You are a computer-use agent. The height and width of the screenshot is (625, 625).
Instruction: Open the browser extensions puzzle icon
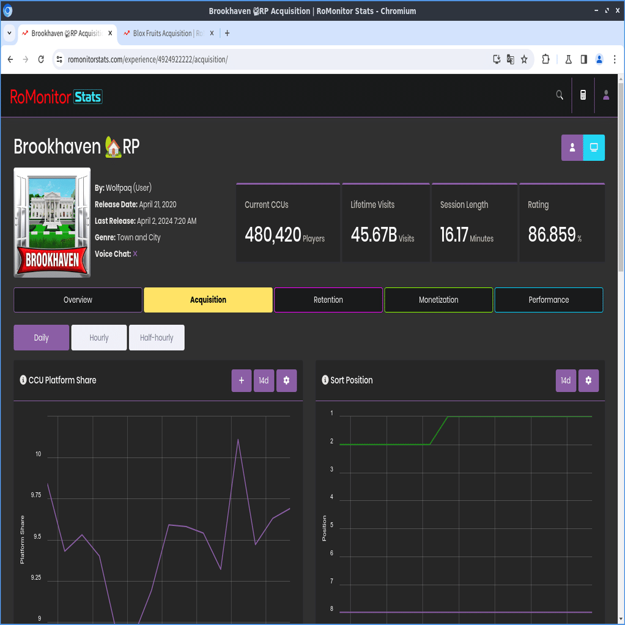[x=545, y=59]
